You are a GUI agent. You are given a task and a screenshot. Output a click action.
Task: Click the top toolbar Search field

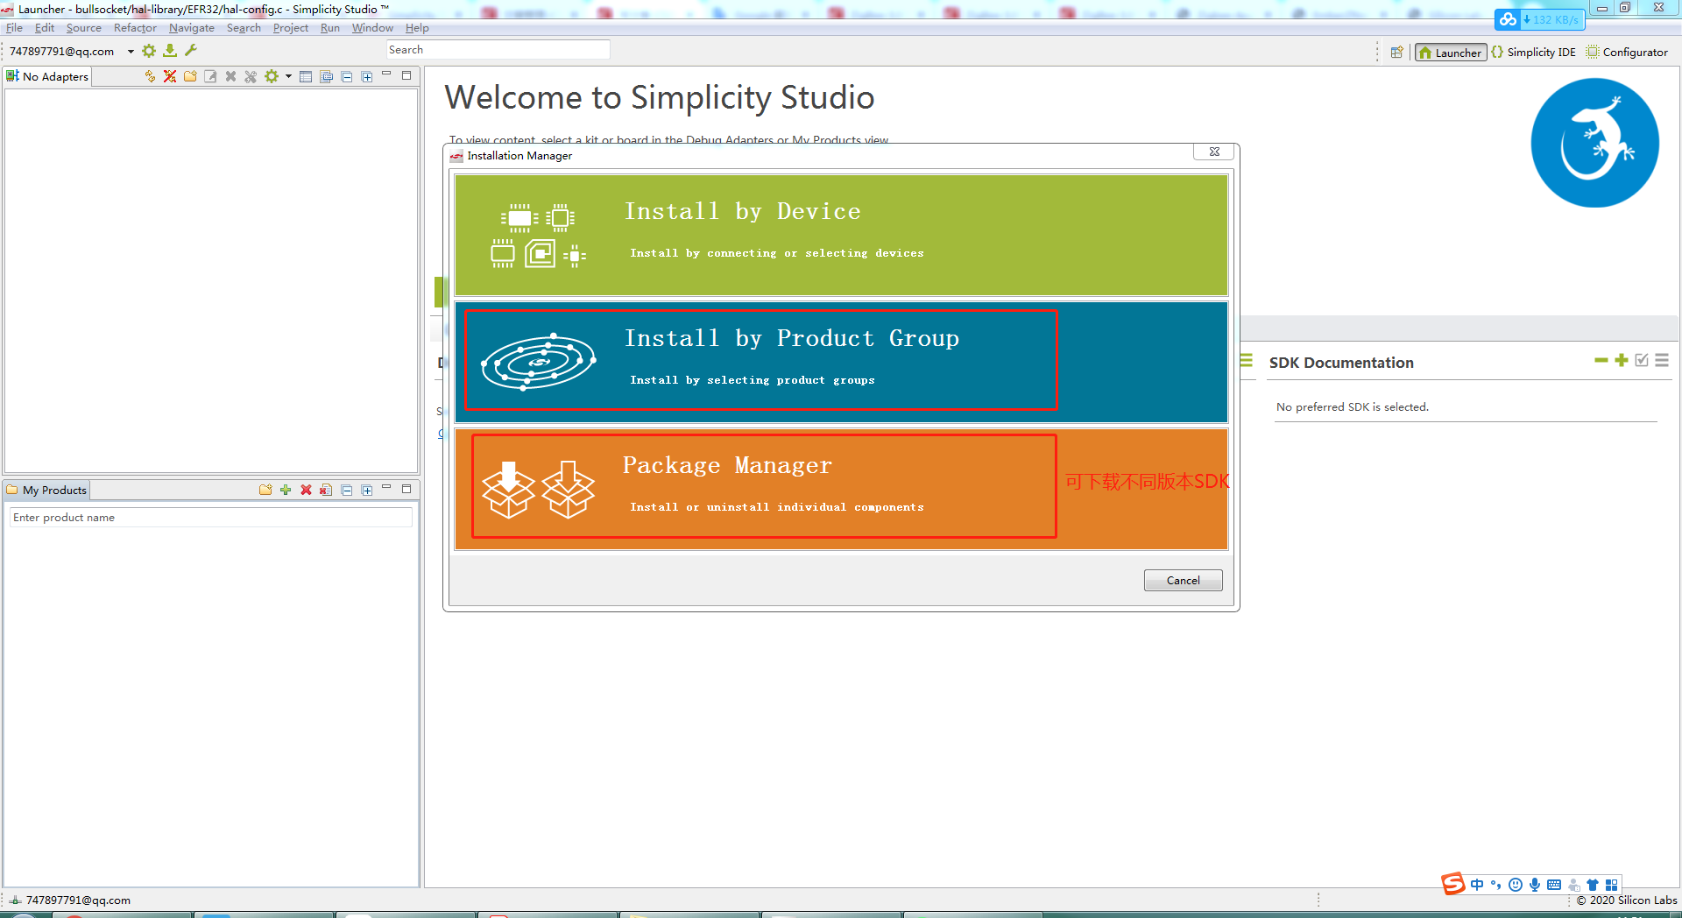498,50
